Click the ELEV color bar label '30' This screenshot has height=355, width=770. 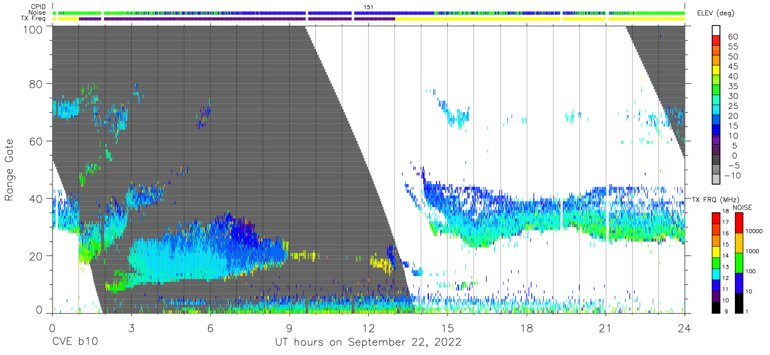click(732, 96)
